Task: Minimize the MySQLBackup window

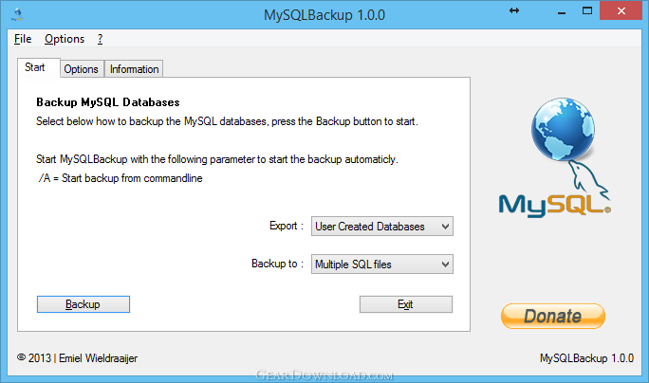Action: coord(562,11)
